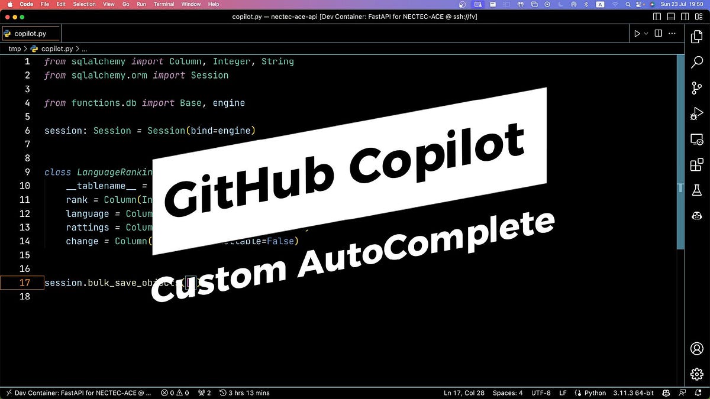Open more editor actions via ellipsis menu
The height and width of the screenshot is (399, 710).
tap(672, 33)
